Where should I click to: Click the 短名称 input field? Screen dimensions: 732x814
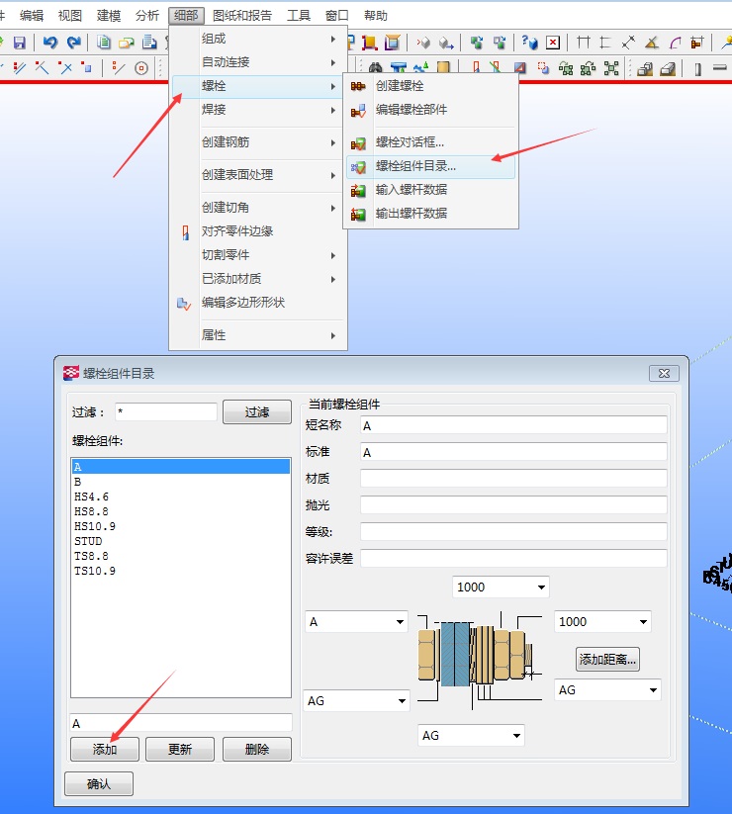click(513, 425)
